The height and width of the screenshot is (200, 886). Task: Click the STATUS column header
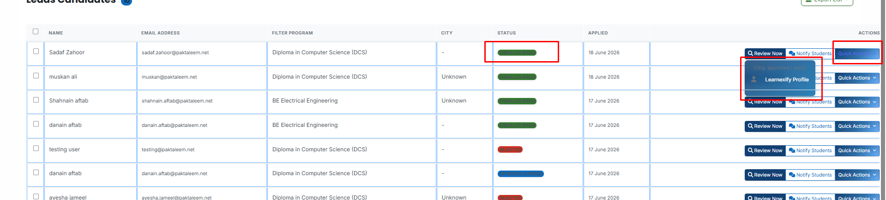[506, 33]
